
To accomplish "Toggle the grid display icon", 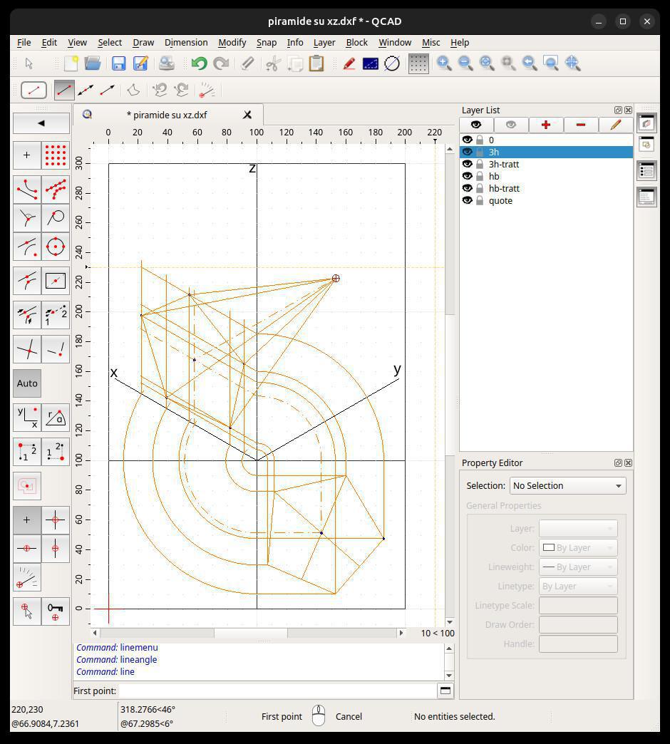I will [418, 63].
